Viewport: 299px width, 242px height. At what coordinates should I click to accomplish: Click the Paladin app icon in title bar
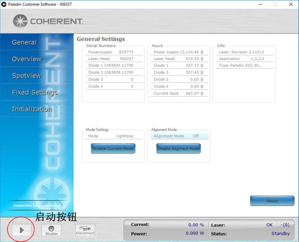(x=4, y=4)
